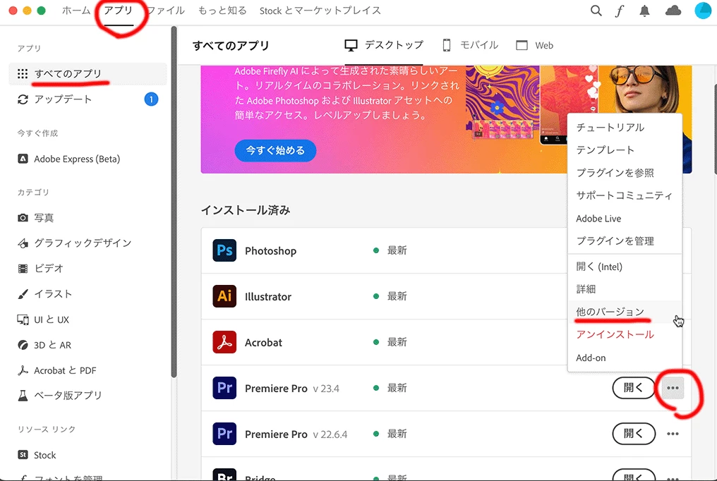The width and height of the screenshot is (717, 481).
Task: Switch to the Web platform tab
Action: [534, 45]
